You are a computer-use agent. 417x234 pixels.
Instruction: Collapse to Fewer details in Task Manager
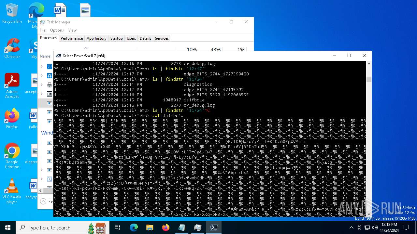click(47, 201)
